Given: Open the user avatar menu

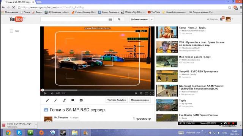Looking at the screenshot, I should (x=228, y=19).
